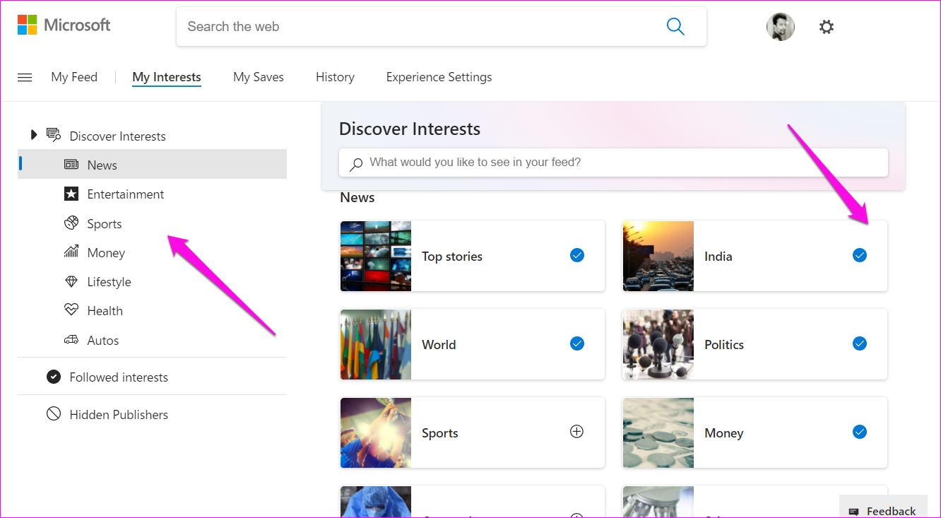This screenshot has height=518, width=941.
Task: Open Experience Settings link
Action: pyautogui.click(x=439, y=78)
